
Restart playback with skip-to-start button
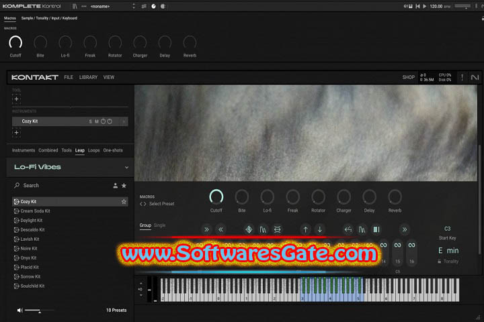tap(417, 6)
